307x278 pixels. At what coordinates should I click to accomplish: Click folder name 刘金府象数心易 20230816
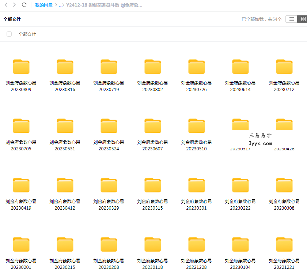pos(65,86)
